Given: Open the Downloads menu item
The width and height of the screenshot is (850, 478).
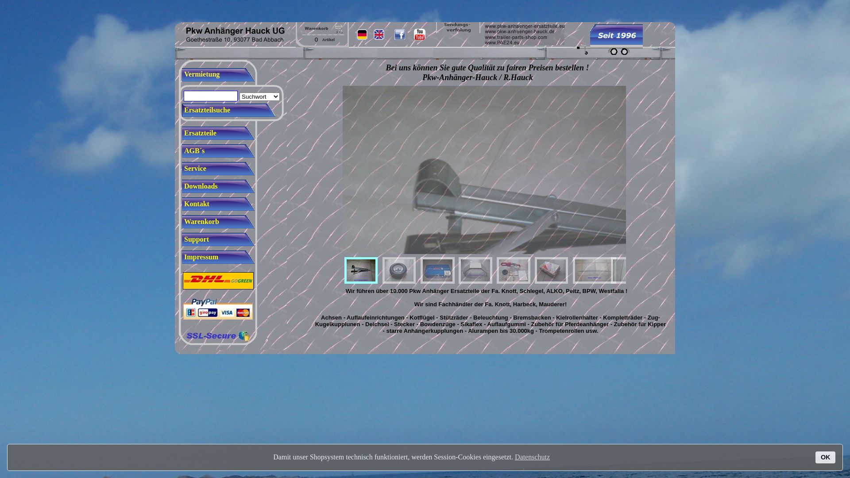Looking at the screenshot, I should pos(218,186).
